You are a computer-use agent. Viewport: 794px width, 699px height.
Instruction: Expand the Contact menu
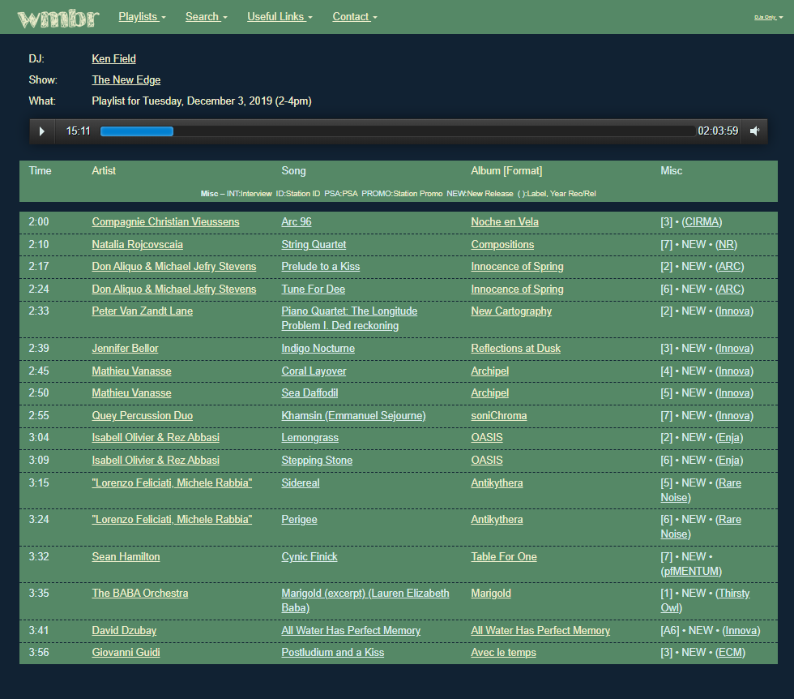point(355,17)
